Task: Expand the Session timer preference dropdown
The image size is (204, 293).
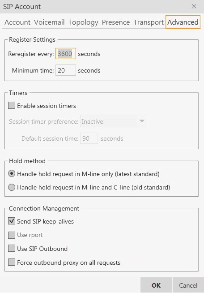Action: point(114,121)
